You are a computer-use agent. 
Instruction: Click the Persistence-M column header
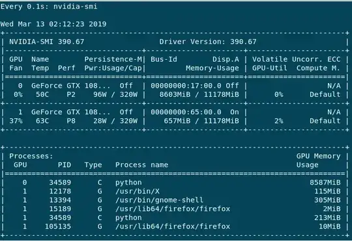[113, 59]
